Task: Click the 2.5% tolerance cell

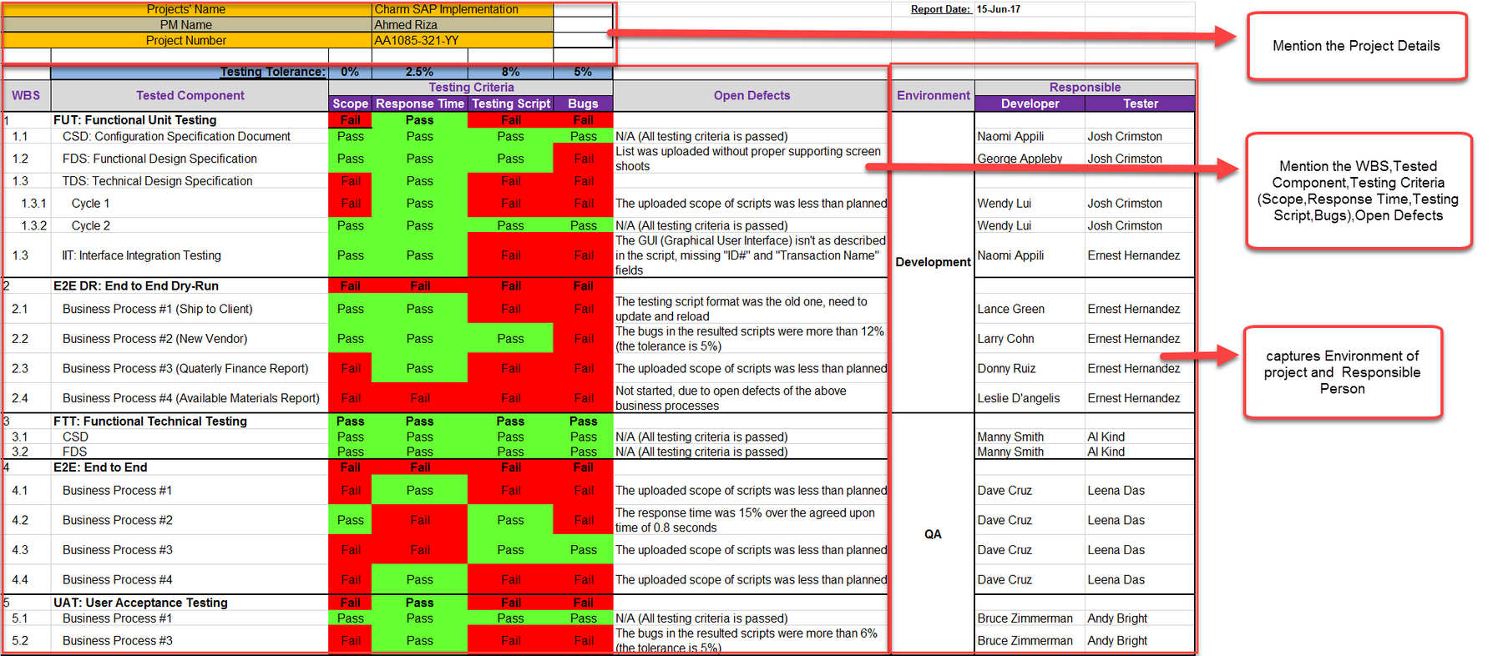Action: coord(419,72)
